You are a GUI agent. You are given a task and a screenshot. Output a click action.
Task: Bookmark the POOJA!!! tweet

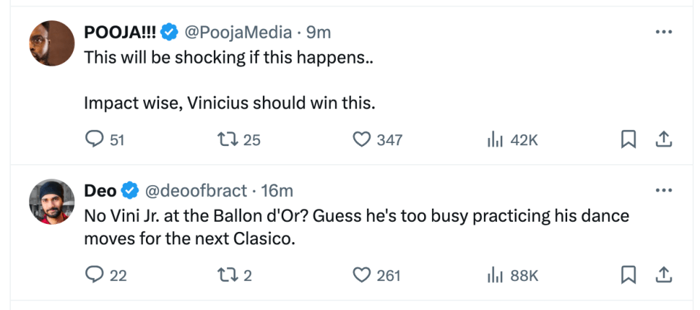click(x=628, y=140)
